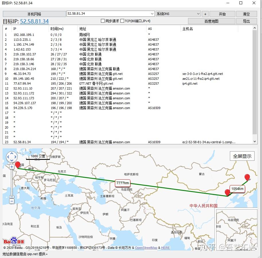The image size is (262, 258).
Task: Select hop row 52.93.111.173
Action: 128,98
